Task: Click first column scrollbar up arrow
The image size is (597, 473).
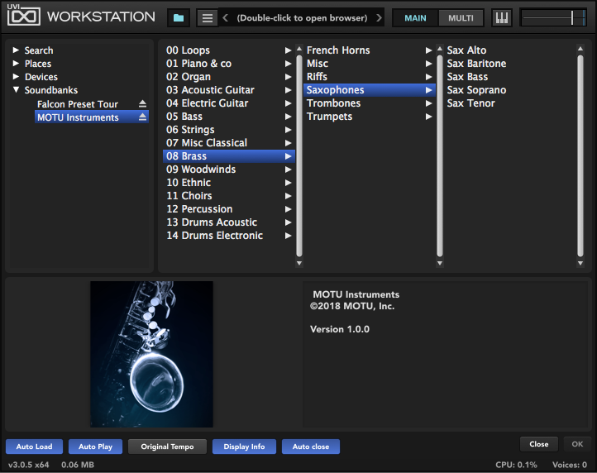Action: coord(299,49)
